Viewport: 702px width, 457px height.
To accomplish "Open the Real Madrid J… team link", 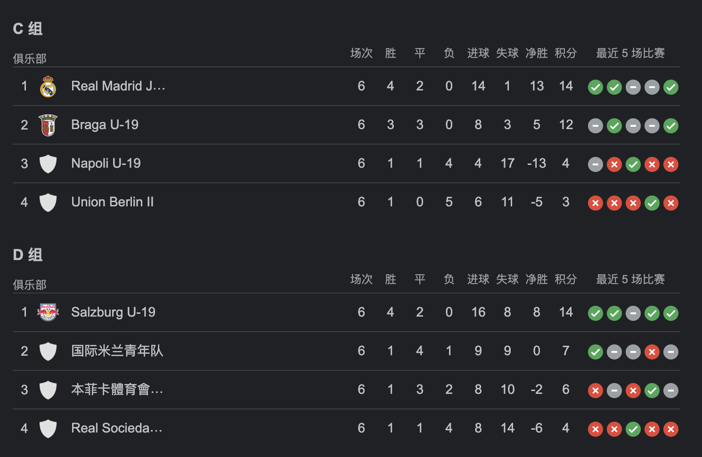I will (118, 86).
